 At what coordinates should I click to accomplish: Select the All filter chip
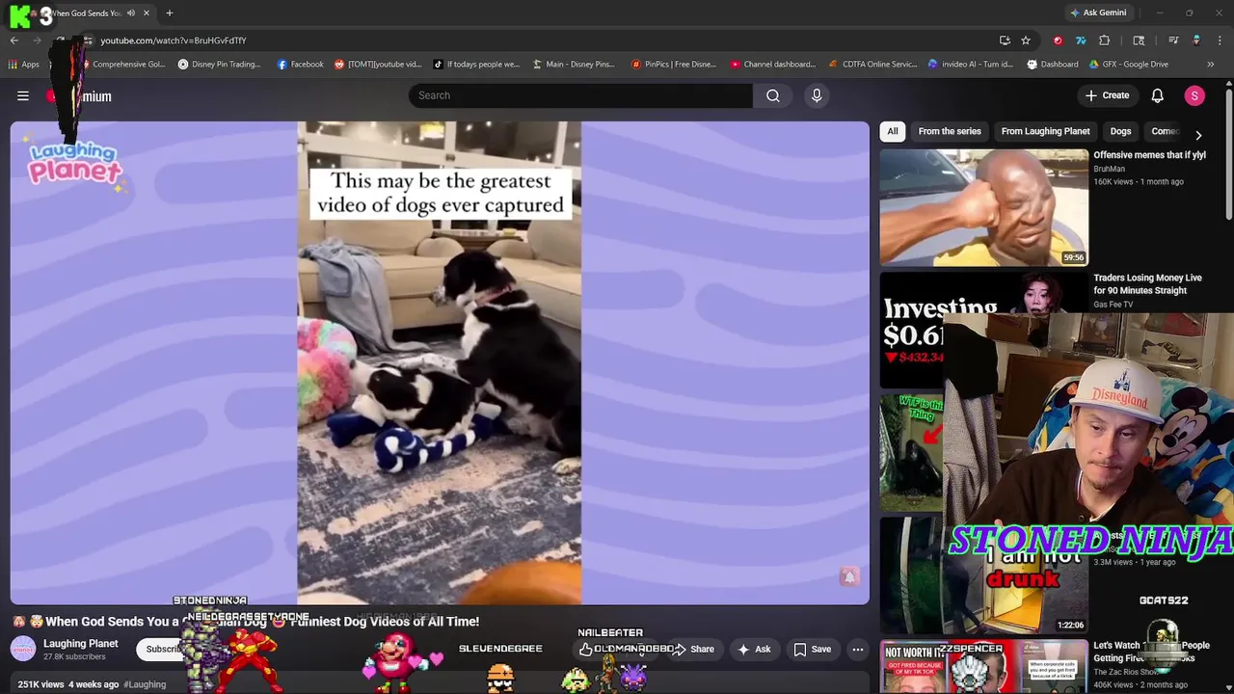[893, 131]
